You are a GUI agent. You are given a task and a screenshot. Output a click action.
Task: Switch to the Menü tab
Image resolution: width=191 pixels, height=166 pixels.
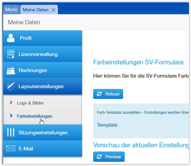[11, 10]
